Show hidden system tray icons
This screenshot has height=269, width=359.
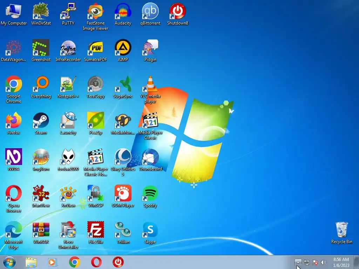(298, 262)
